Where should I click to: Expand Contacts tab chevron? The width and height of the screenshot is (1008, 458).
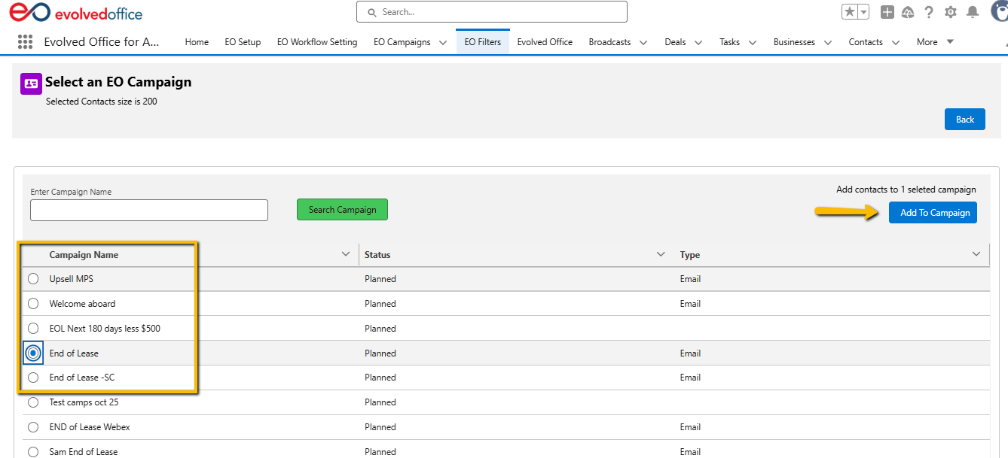pyautogui.click(x=895, y=43)
